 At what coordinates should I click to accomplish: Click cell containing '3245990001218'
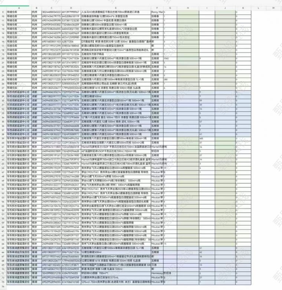point(52,273)
